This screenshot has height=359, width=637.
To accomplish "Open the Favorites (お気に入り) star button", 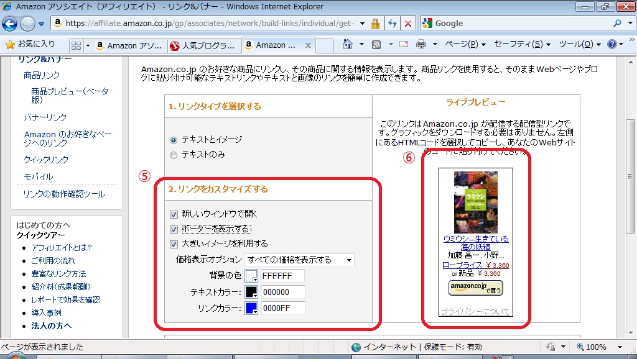I will click(30, 44).
